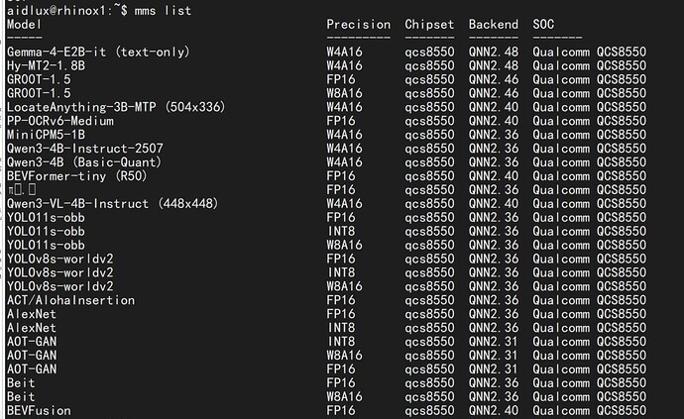Image resolution: width=684 pixels, height=419 pixels.
Task: Click the ACT/AlohaInsertion model name
Action: point(71,300)
